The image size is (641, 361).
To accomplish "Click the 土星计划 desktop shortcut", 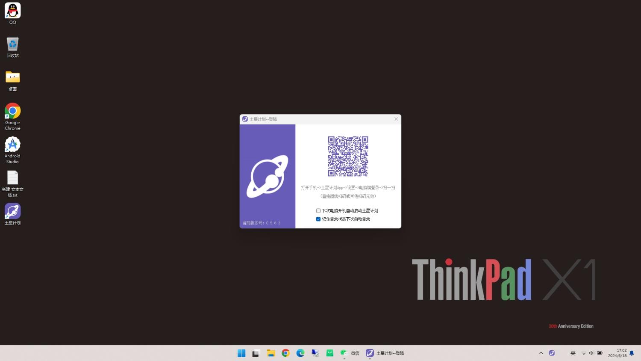I will tap(12, 211).
